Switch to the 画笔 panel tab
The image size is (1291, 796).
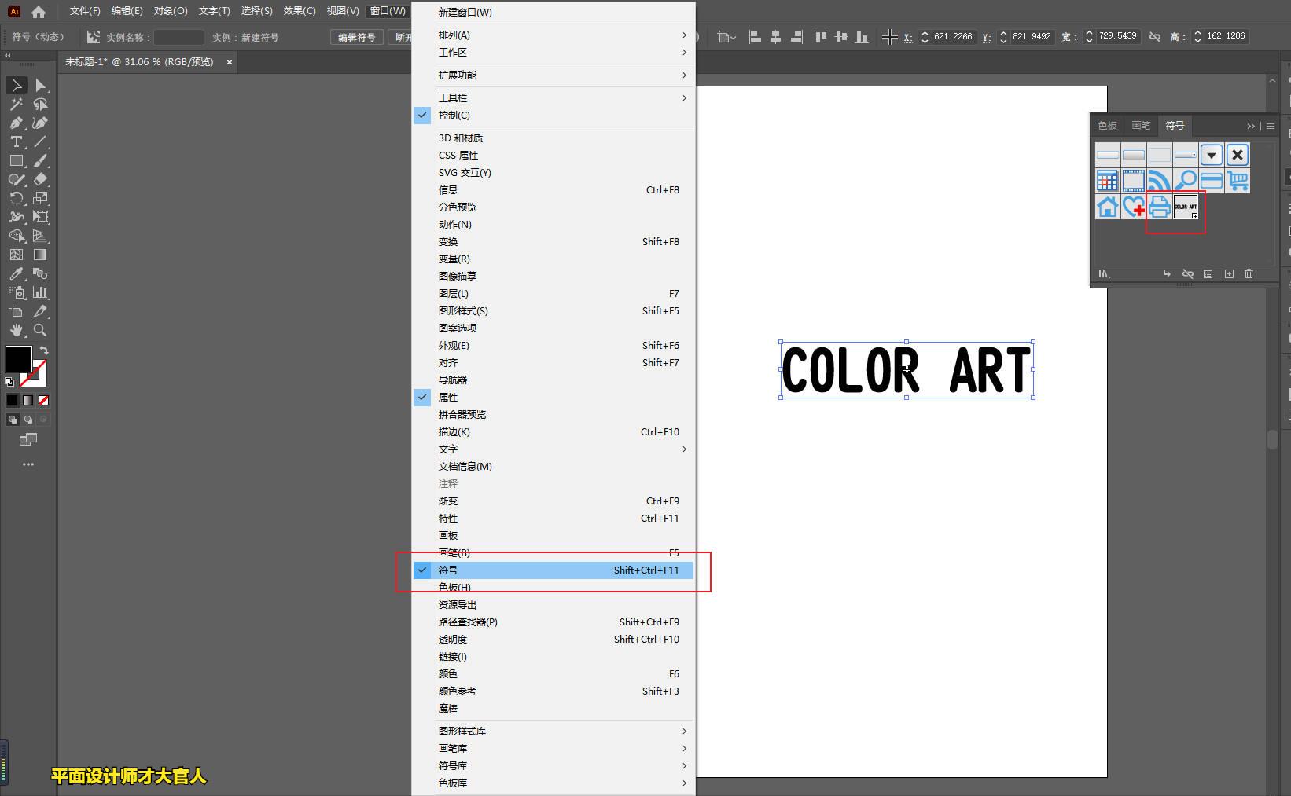[x=1141, y=126]
